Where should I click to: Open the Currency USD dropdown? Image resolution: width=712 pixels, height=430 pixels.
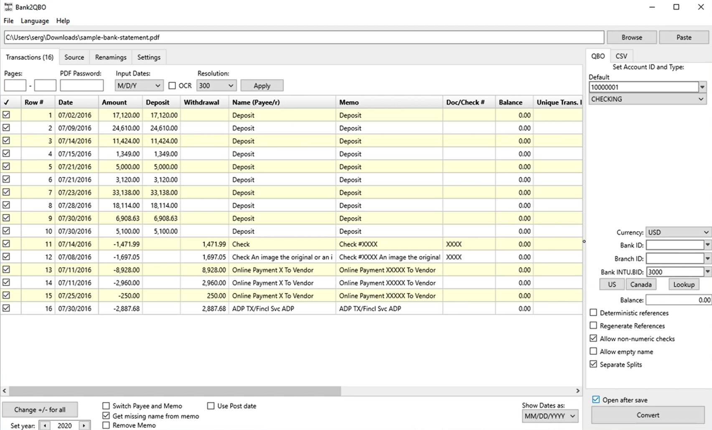(679, 232)
